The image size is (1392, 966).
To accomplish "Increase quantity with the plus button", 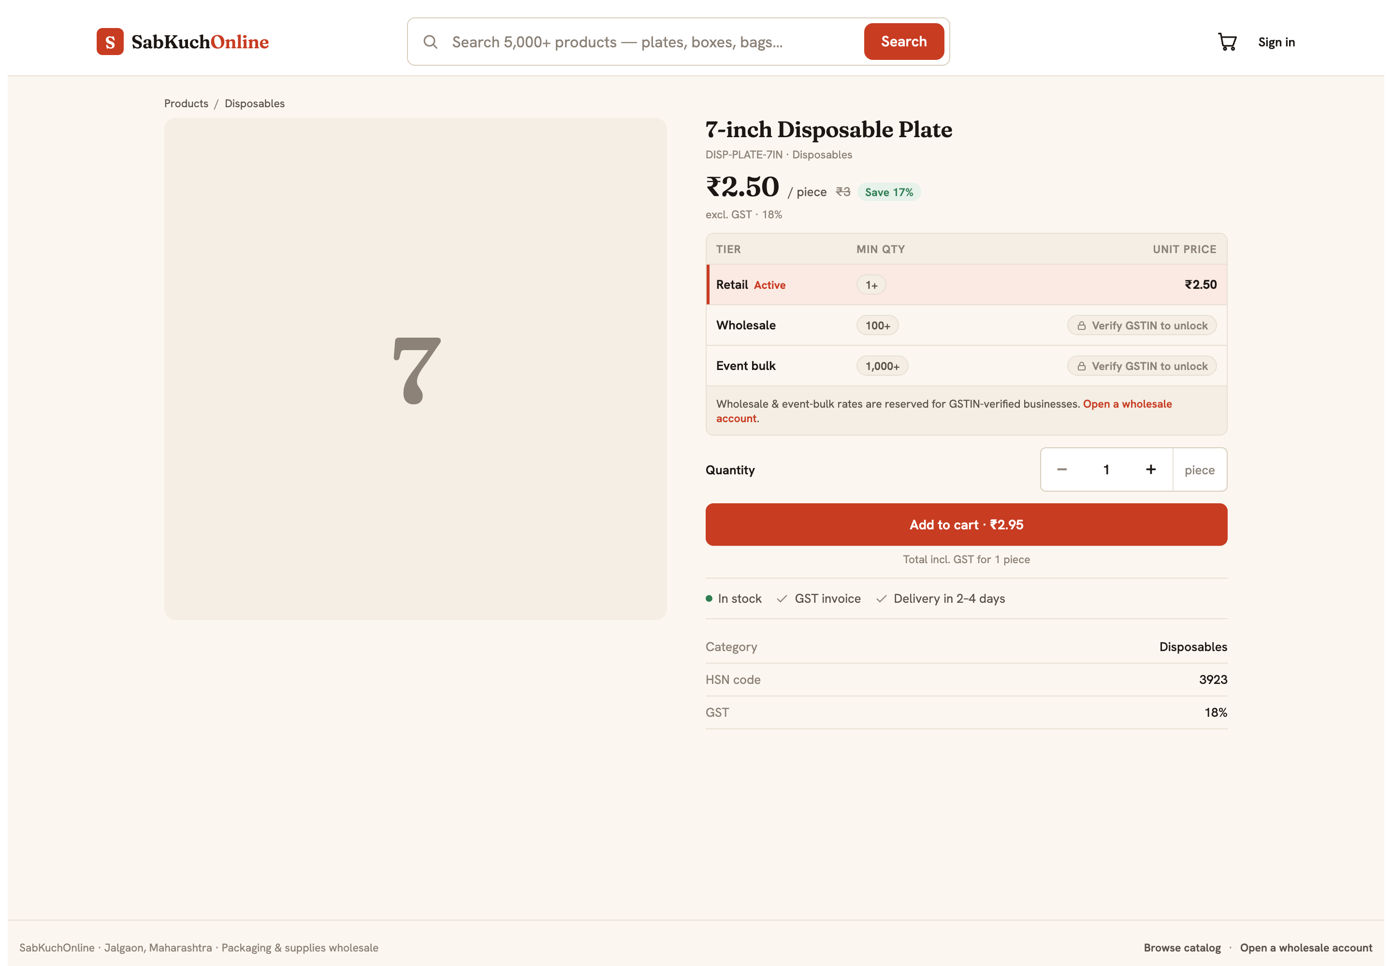I will pos(1151,469).
